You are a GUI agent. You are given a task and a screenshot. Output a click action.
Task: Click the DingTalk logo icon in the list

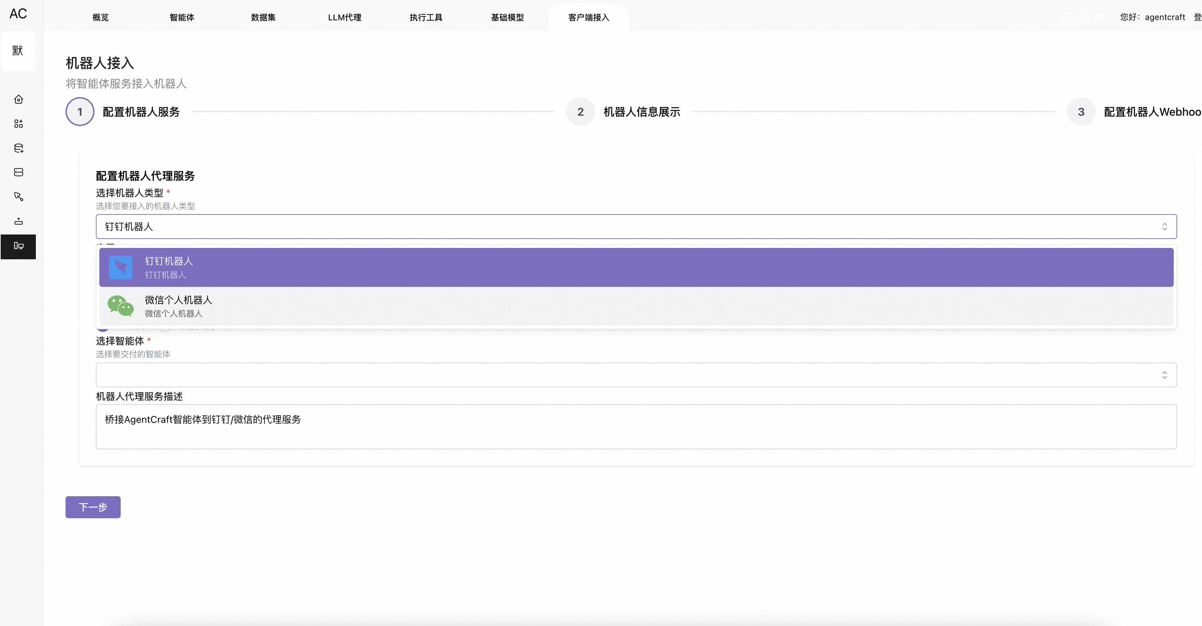(x=120, y=268)
